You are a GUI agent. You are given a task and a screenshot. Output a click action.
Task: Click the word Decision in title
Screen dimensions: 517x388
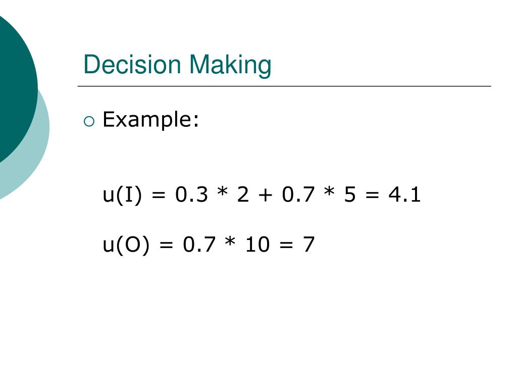pyautogui.click(x=132, y=64)
